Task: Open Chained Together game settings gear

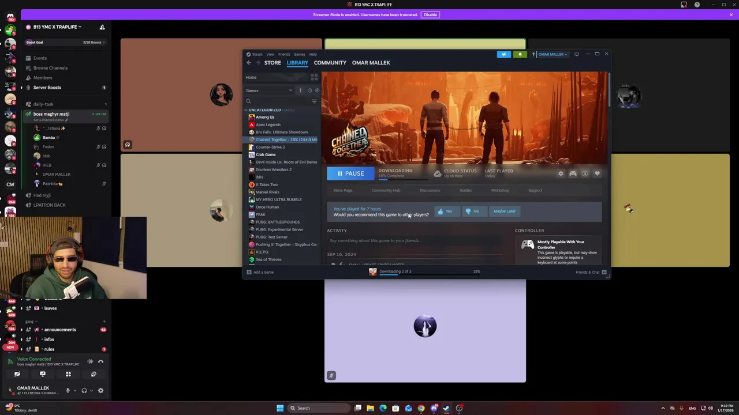Action: (561, 173)
